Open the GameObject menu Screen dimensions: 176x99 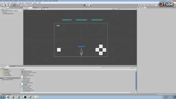14,3
